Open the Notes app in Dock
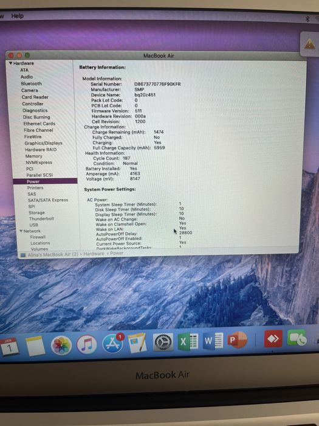Image resolution: width=319 pixels, height=426 pixels. (x=35, y=346)
